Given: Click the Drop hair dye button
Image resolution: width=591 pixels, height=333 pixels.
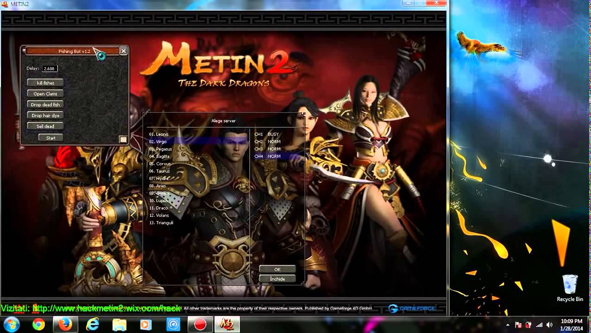Looking at the screenshot, I should [x=45, y=115].
